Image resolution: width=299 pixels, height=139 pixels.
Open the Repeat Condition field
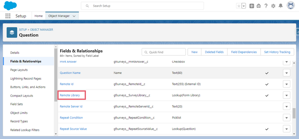71,118
